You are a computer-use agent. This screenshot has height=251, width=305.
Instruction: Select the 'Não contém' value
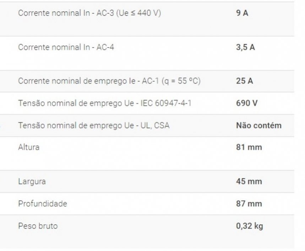(258, 125)
